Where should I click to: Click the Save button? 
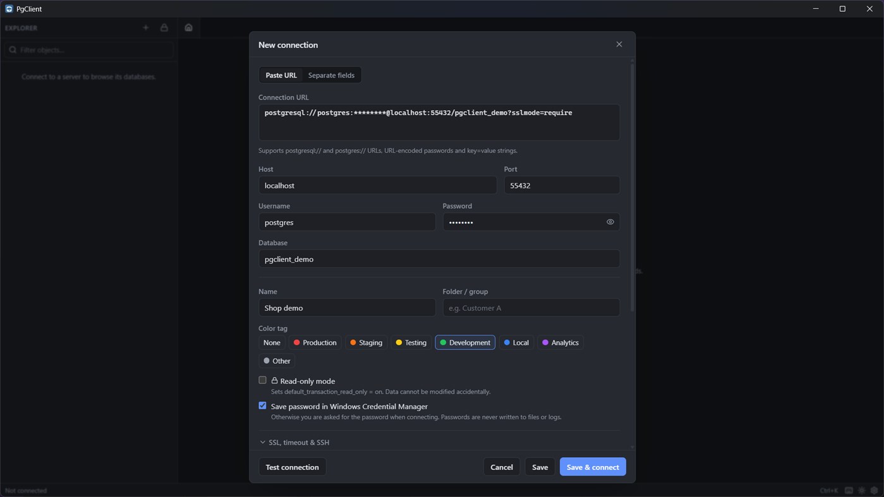tap(540, 467)
